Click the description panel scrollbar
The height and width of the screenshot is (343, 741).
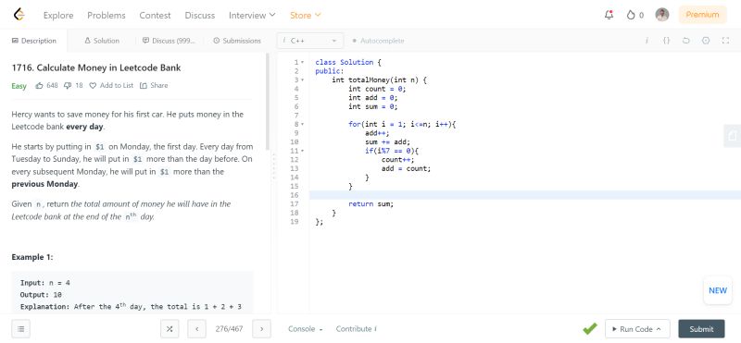tap(269, 102)
